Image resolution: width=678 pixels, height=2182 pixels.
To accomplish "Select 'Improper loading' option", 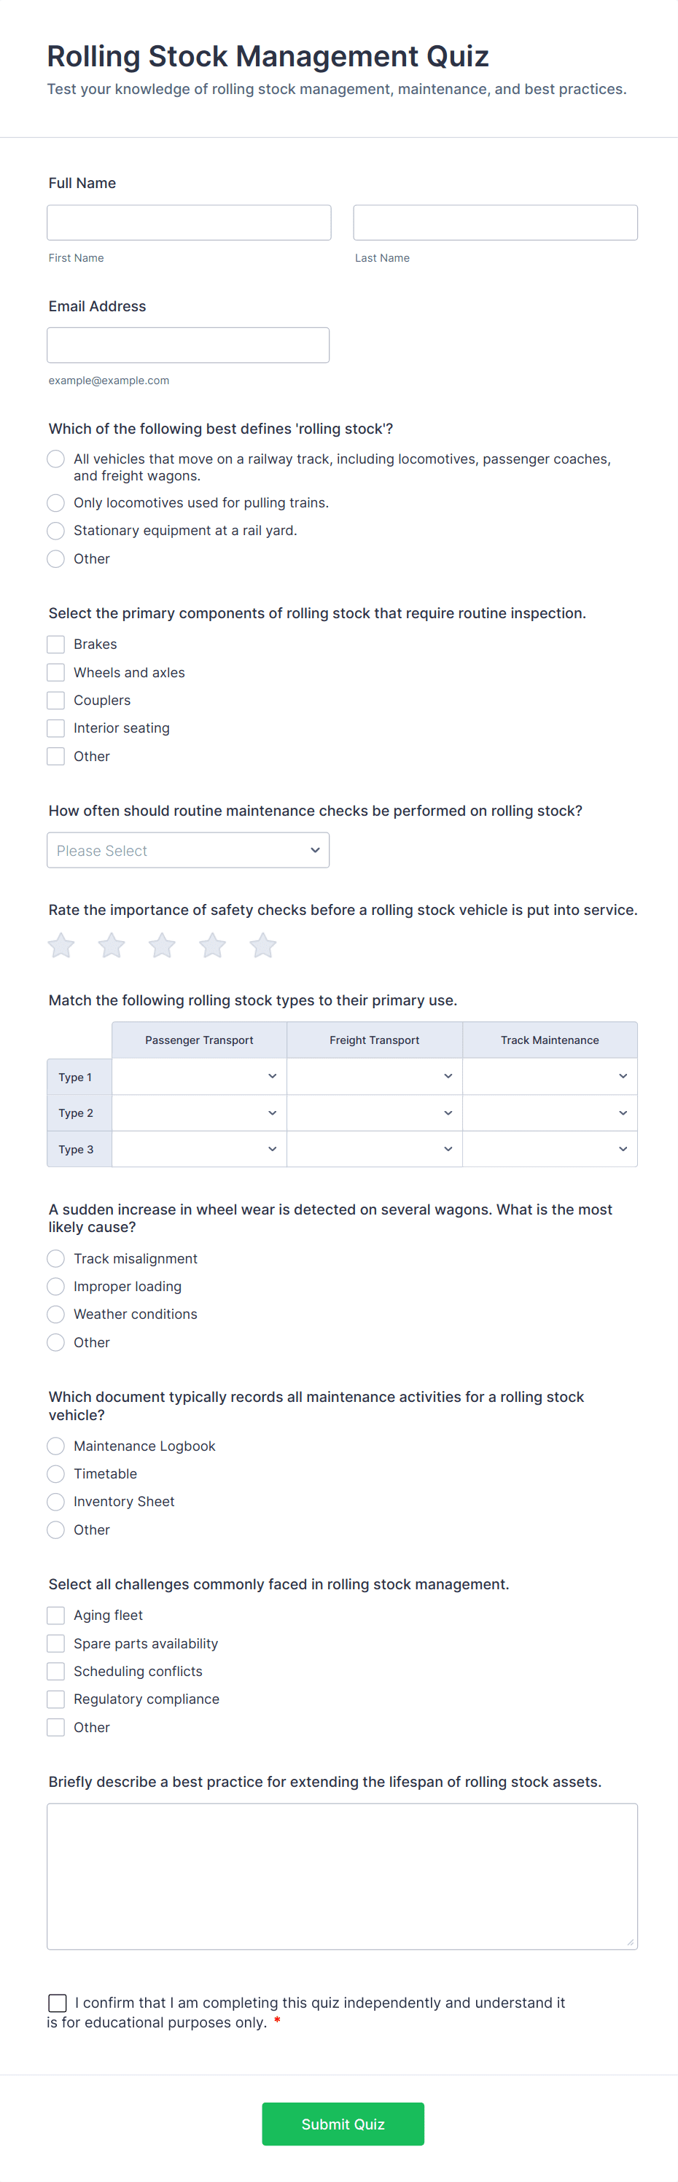I will point(55,1286).
